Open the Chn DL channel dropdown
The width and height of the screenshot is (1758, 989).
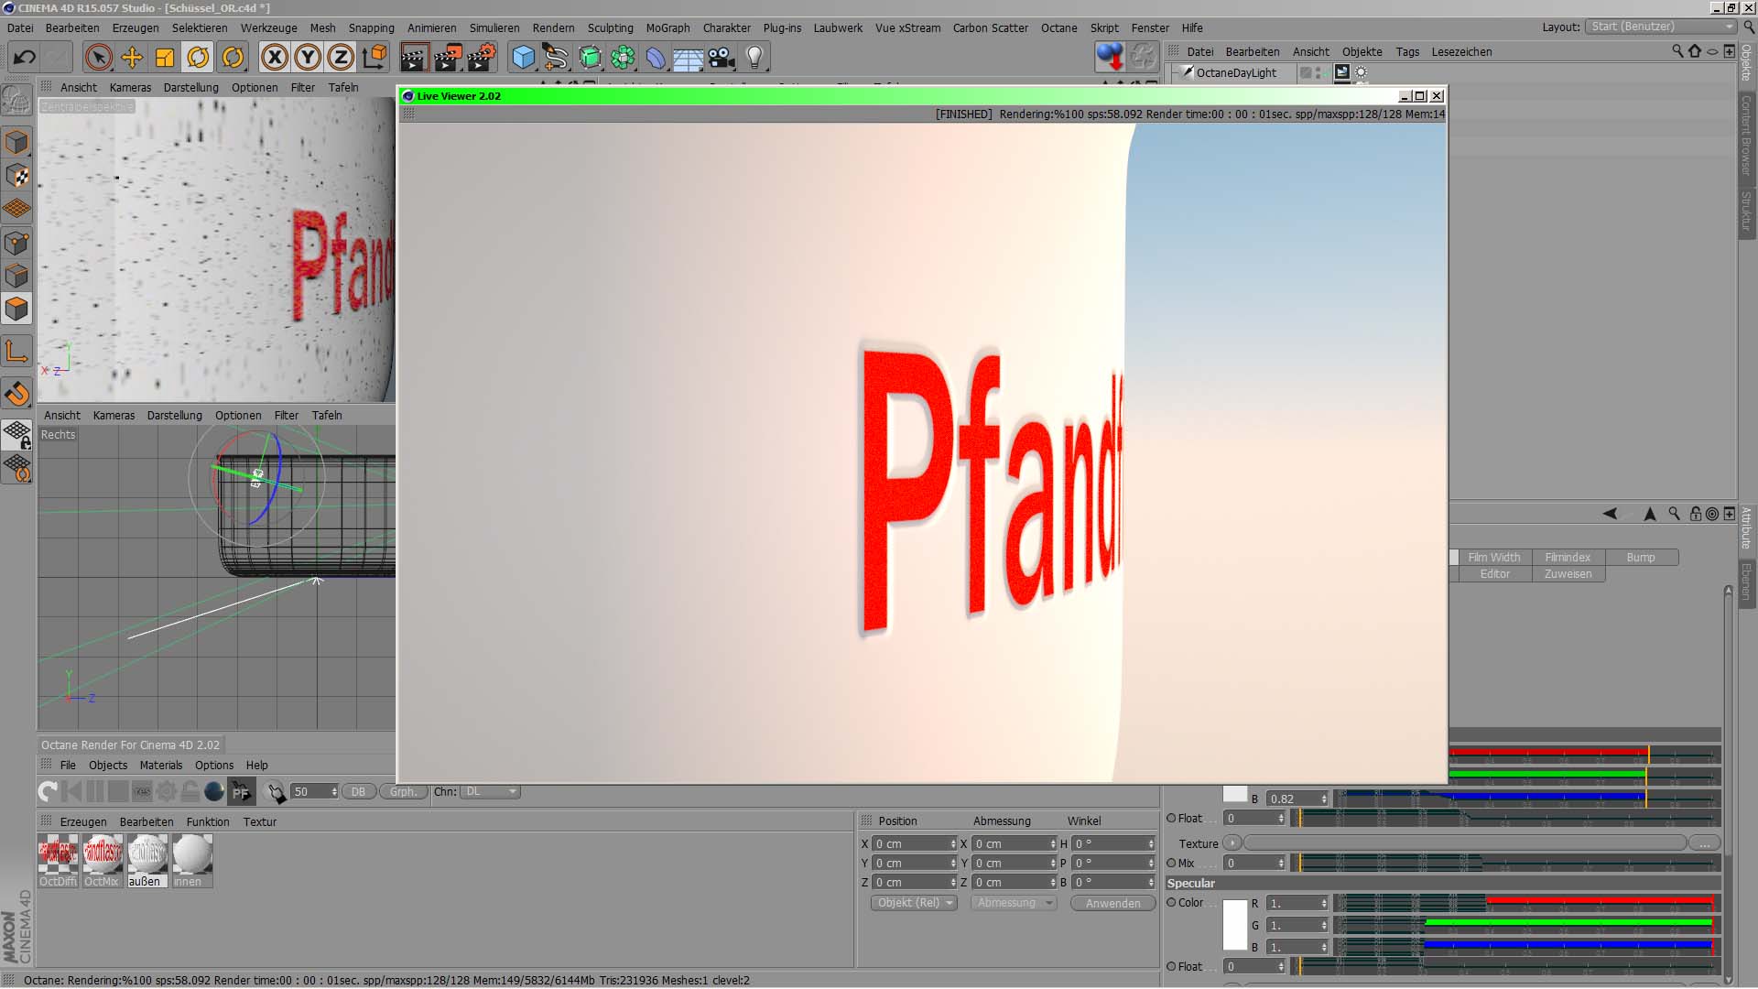tap(491, 792)
